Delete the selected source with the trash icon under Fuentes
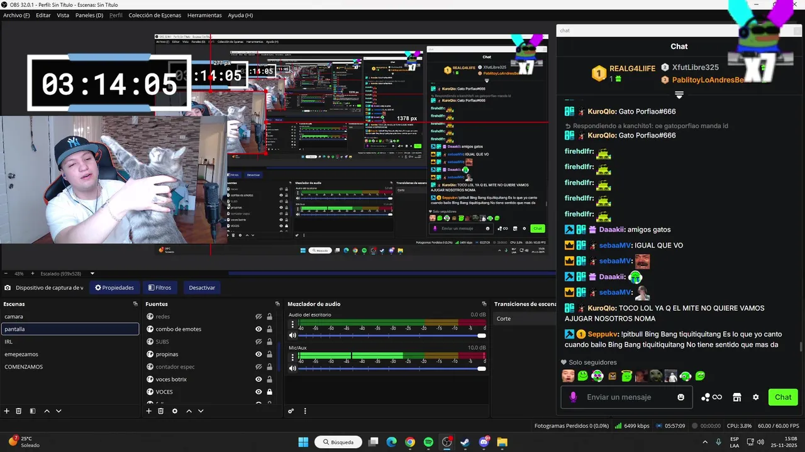Viewport: 805px width, 452px height. click(161, 411)
